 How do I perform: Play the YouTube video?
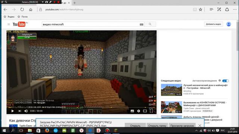point(12,111)
